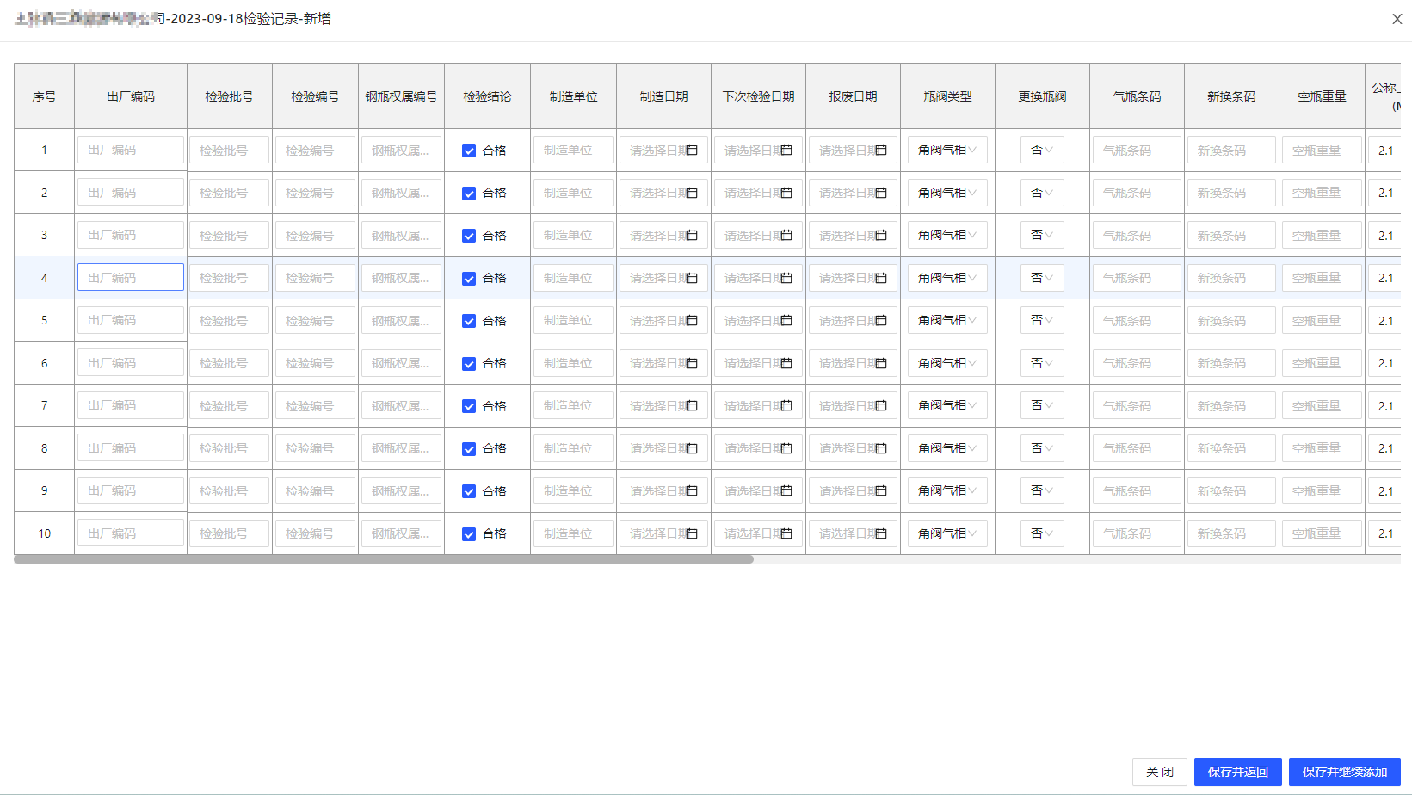This screenshot has height=795, width=1412.
Task: Open calendar icon for 下次检验日期 in row 1
Action: [x=786, y=150]
